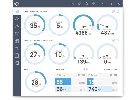The image size is (135, 100).
Task: Select the dashboard home sidebar icon
Action: (x=17, y=11)
